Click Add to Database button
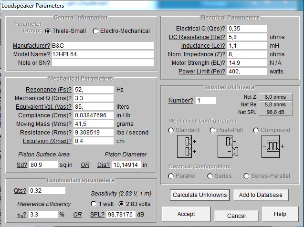Image resolution: width=304 pixels, height=227 pixels. (261, 195)
